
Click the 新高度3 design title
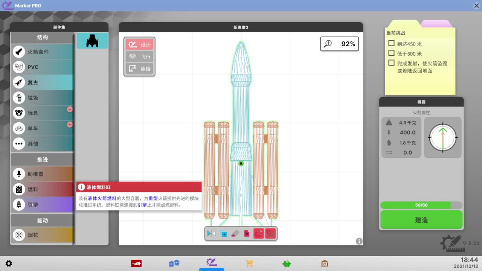coord(241,27)
